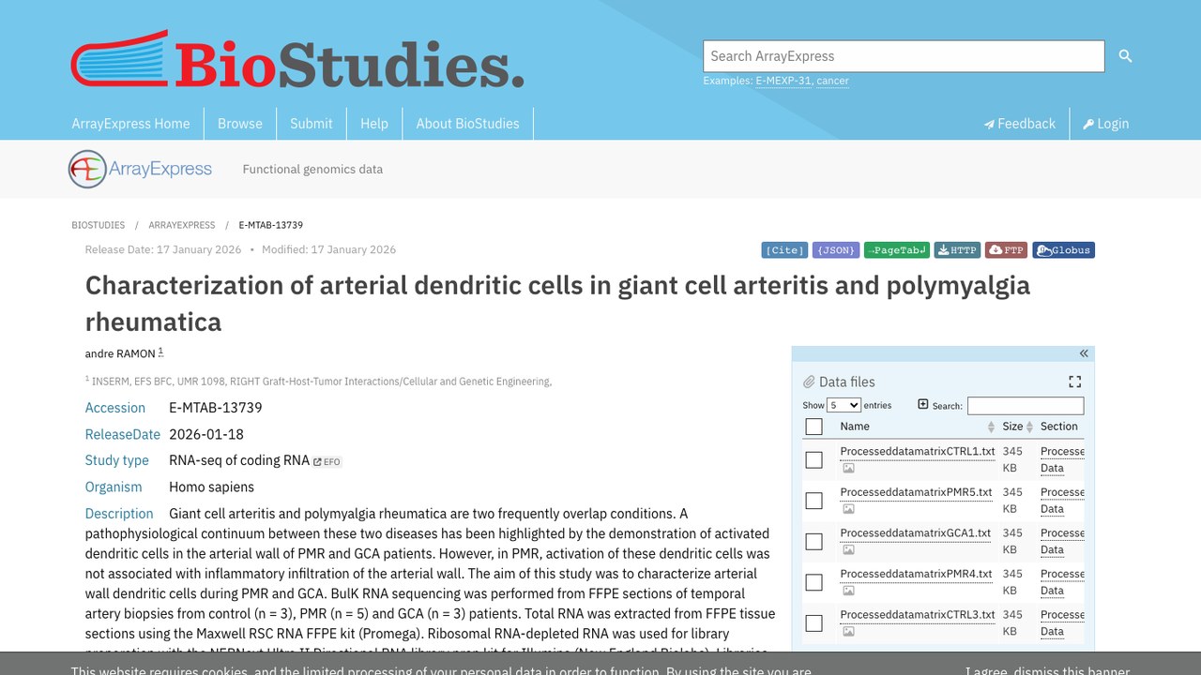
Task: Click the search magnifier icon
Action: 1125,56
